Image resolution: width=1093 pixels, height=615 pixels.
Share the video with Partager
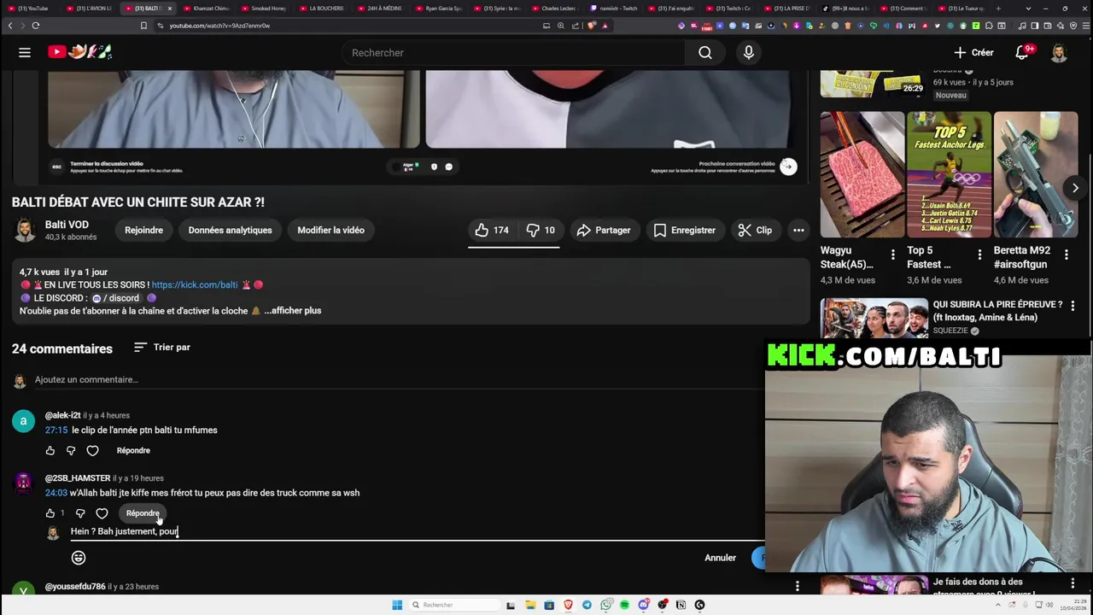click(604, 230)
